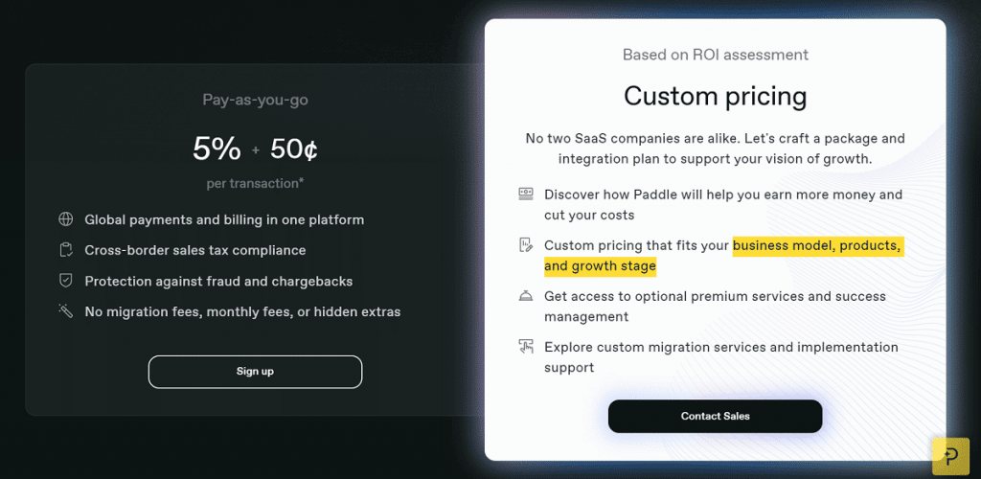Open the yellow Paddle logo widget
981x479 pixels.
950,456
